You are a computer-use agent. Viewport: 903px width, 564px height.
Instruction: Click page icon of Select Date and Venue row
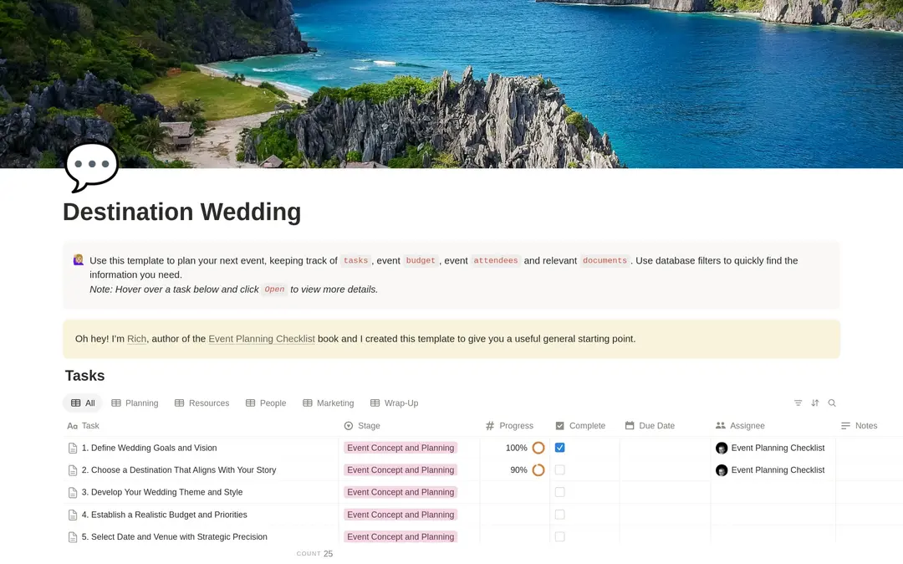coord(73,537)
